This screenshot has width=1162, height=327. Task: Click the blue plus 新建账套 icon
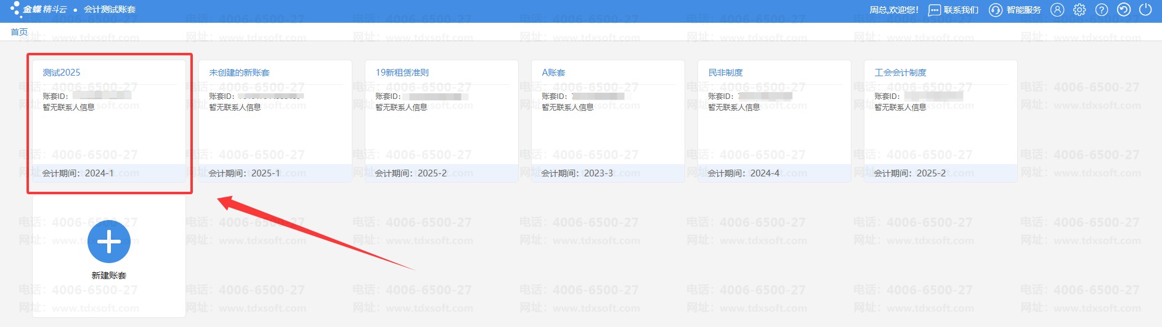109,242
